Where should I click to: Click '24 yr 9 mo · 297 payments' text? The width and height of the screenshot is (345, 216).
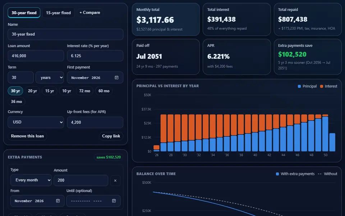pyautogui.click(x=157, y=66)
